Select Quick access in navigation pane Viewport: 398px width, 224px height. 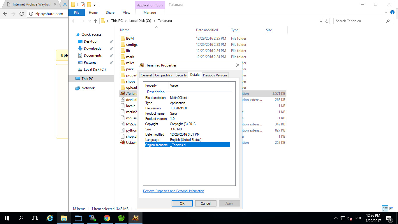coord(91,34)
